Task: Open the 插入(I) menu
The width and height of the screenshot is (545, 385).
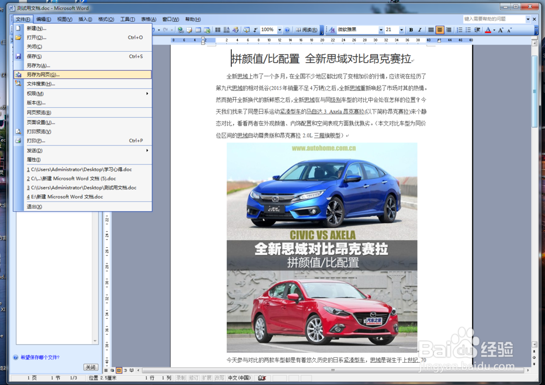Action: (85, 19)
